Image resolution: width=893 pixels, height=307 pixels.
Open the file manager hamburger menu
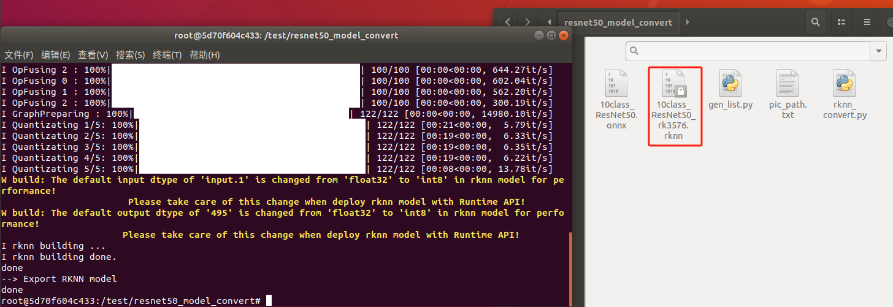pyautogui.click(x=867, y=22)
